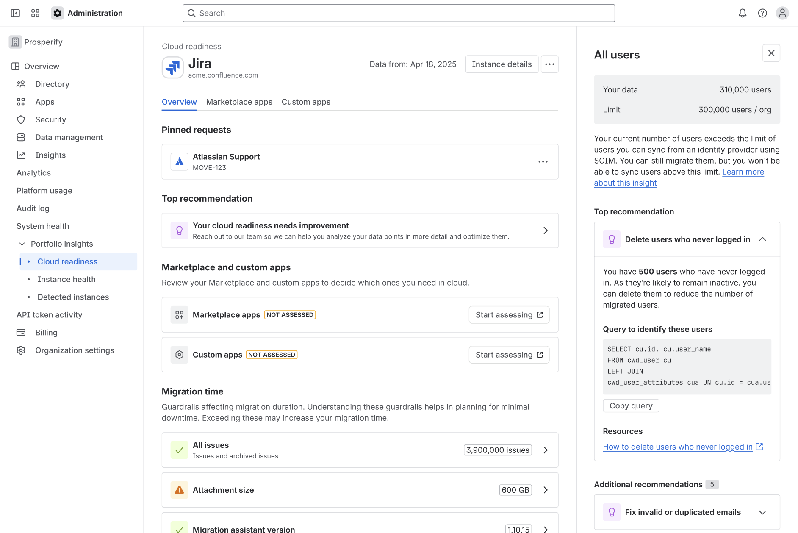Open the Atlassian Support overflow menu

[543, 161]
